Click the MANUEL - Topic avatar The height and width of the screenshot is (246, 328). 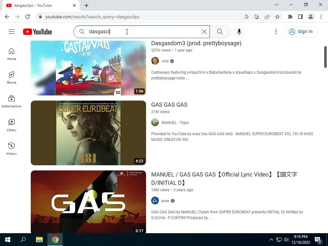pos(155,123)
